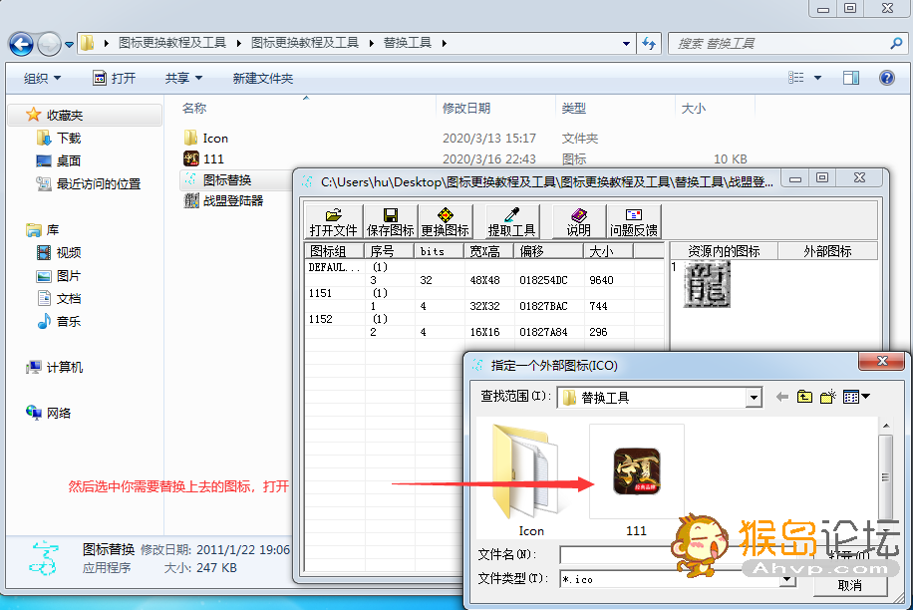
Task: Open 下载 in navigation pane
Action: click(x=69, y=138)
